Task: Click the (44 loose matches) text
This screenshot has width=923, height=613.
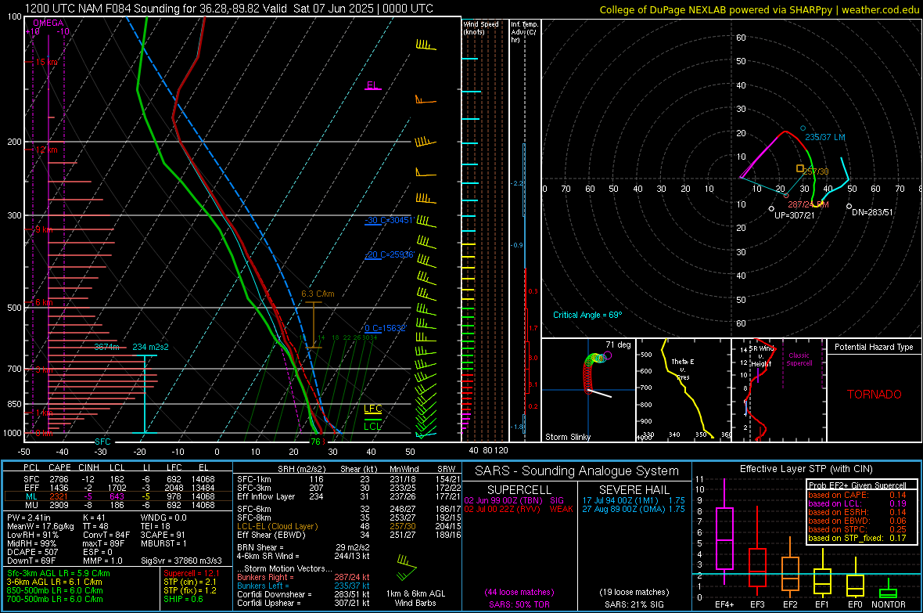Action: pyautogui.click(x=519, y=592)
